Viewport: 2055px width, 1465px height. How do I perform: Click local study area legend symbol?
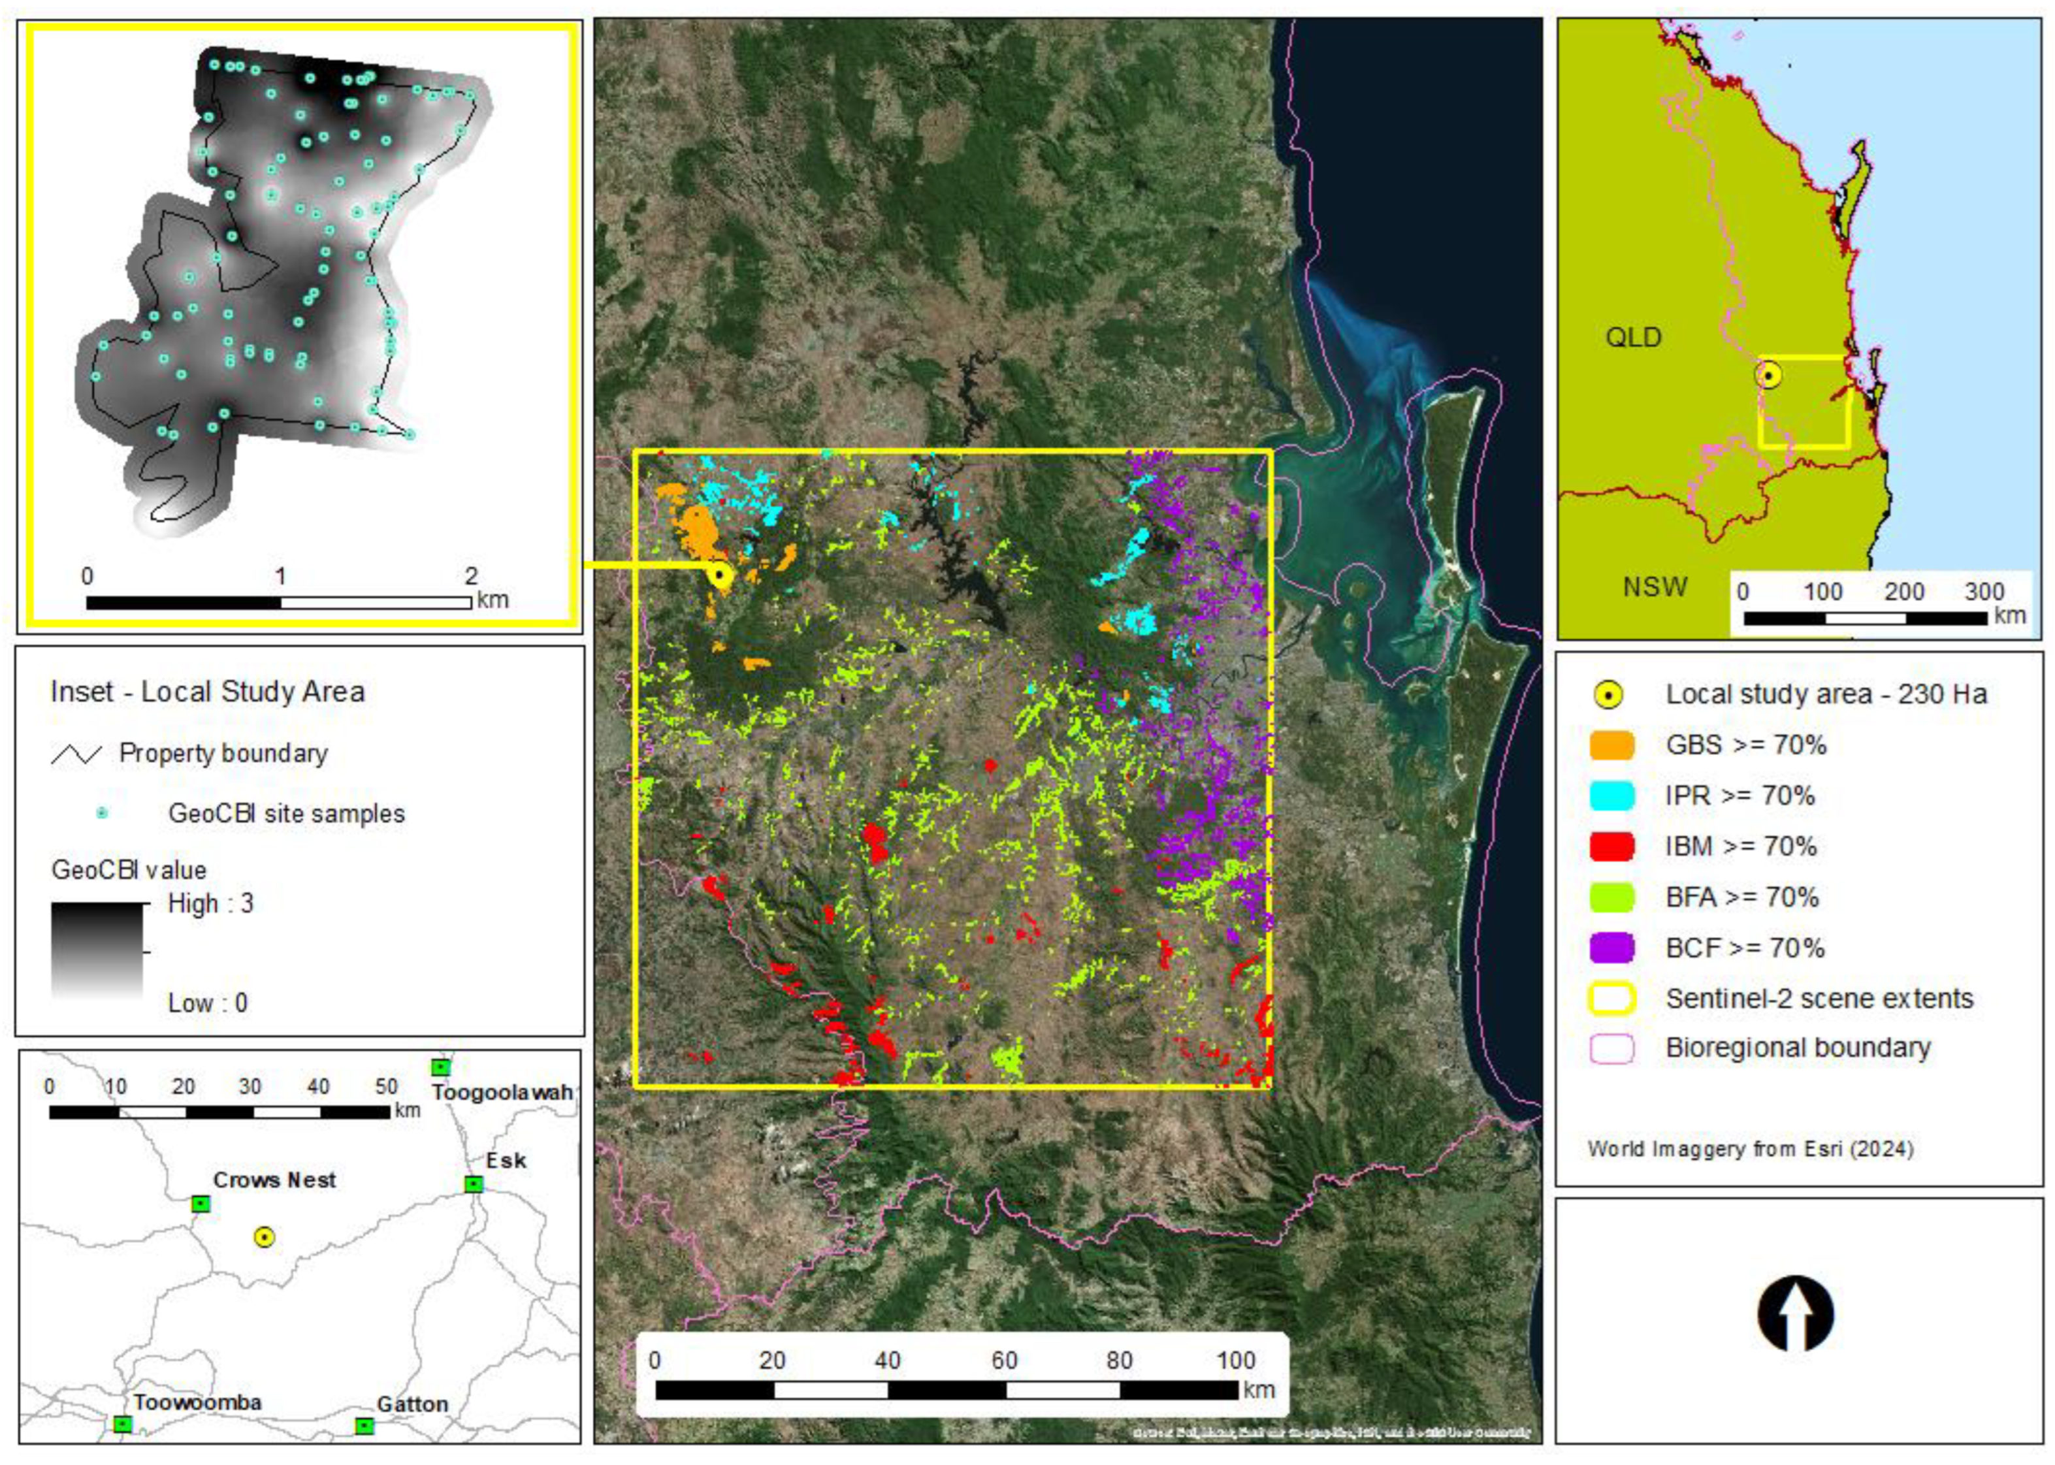(1610, 696)
